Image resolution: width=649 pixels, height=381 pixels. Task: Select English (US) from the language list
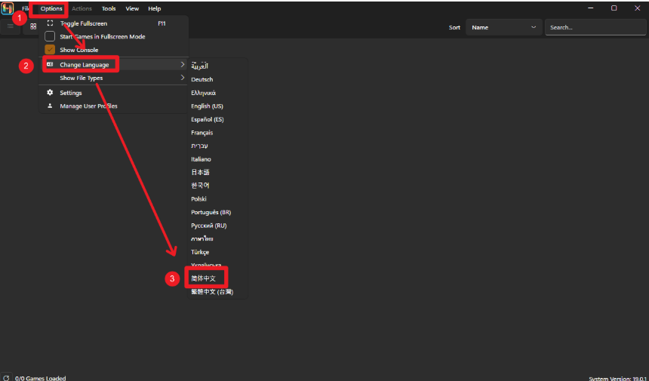pos(207,106)
